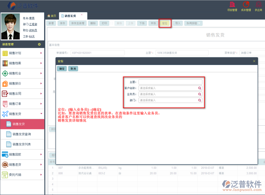265x195 pixels.
Task: Click the 销售发货 airplane icon
Action: 5,114
